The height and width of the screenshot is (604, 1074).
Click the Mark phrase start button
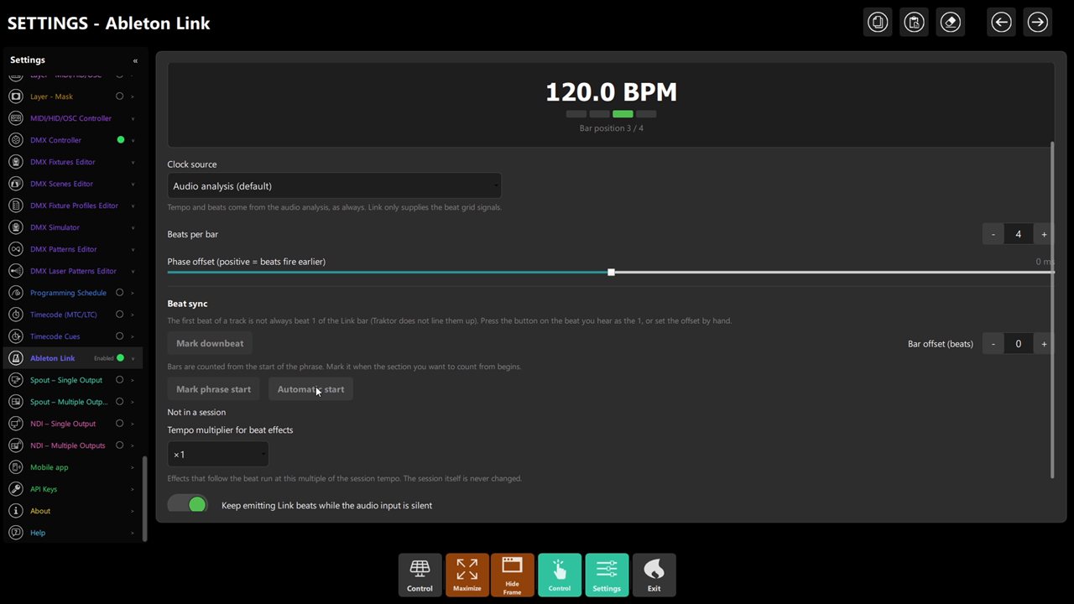coord(213,389)
